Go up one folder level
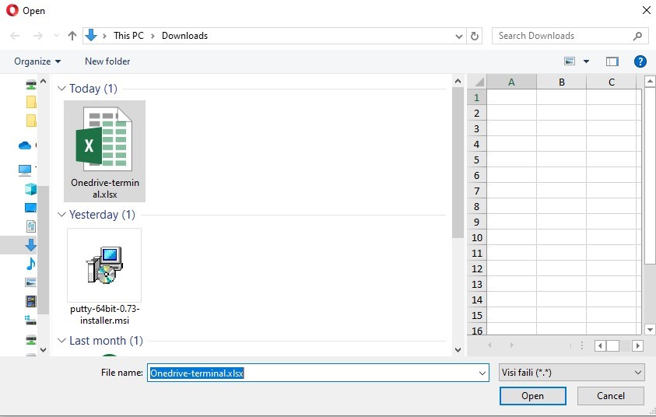The width and height of the screenshot is (656, 417). pyautogui.click(x=72, y=36)
